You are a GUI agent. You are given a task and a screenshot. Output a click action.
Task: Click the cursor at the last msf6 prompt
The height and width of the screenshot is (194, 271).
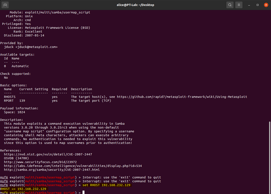[84, 192]
